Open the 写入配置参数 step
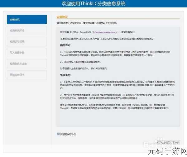Screen dimensions: 187x157 [27, 53]
